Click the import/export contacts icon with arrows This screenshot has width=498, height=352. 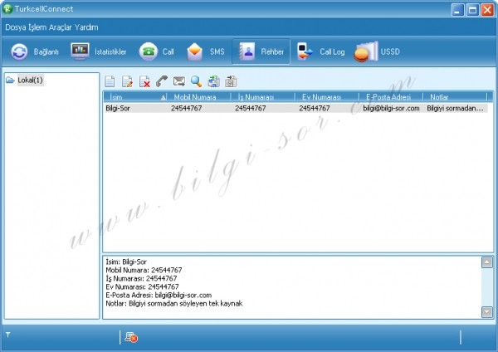coord(214,81)
